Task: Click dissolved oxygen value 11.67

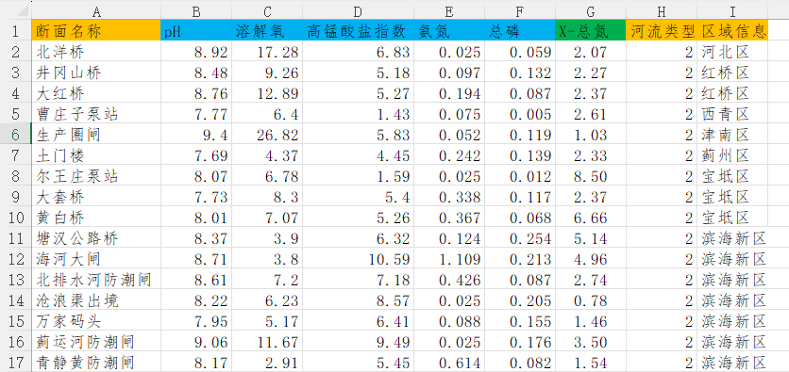Action: pos(267,342)
